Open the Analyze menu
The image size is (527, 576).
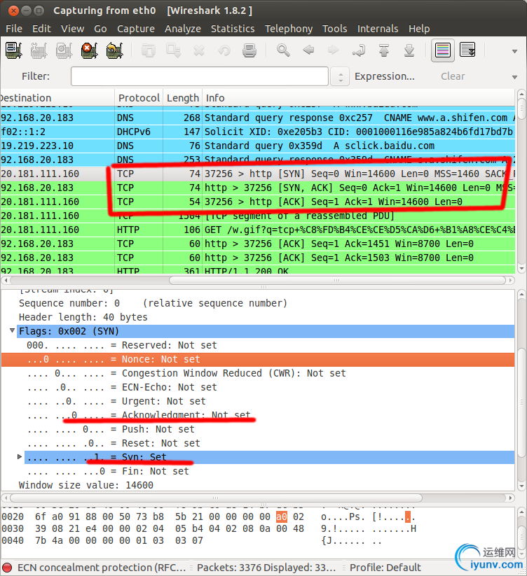click(183, 29)
